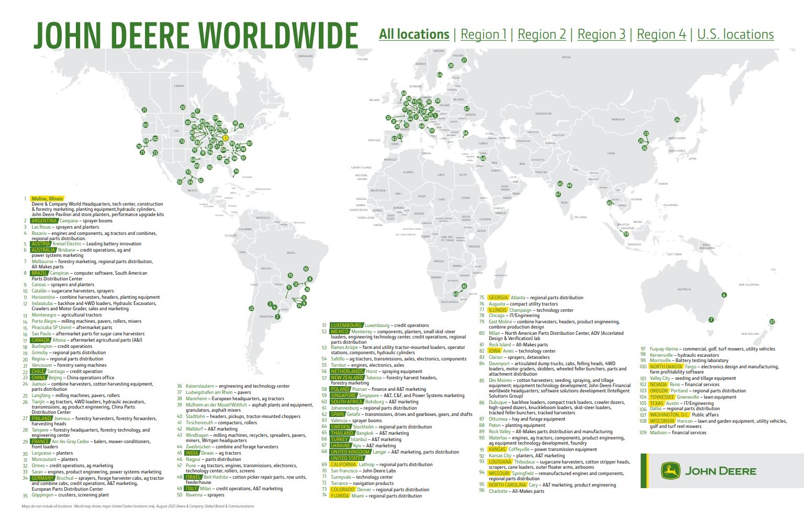The width and height of the screenshot is (804, 520).
Task: Open the Region 3 link
Action: (x=601, y=35)
